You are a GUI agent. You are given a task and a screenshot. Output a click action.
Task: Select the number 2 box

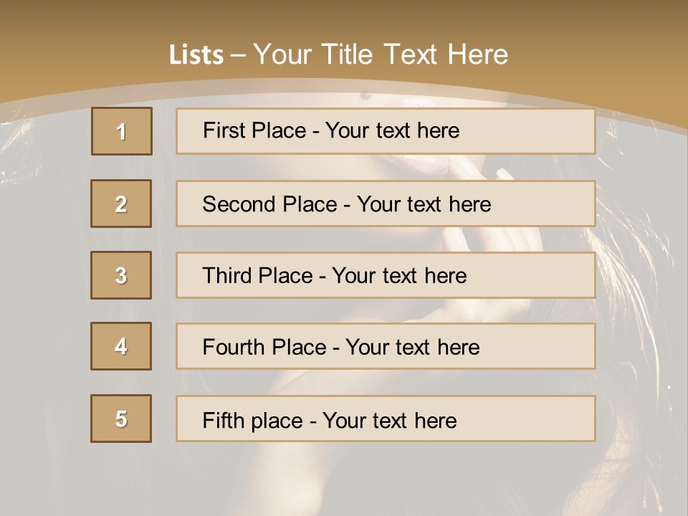(121, 204)
